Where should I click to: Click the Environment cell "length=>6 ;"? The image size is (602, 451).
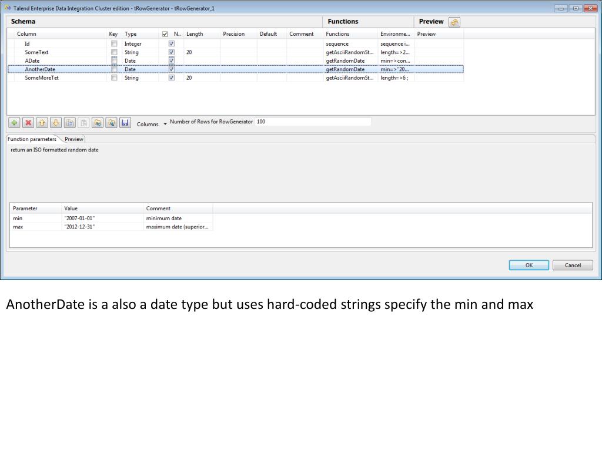tap(396, 78)
